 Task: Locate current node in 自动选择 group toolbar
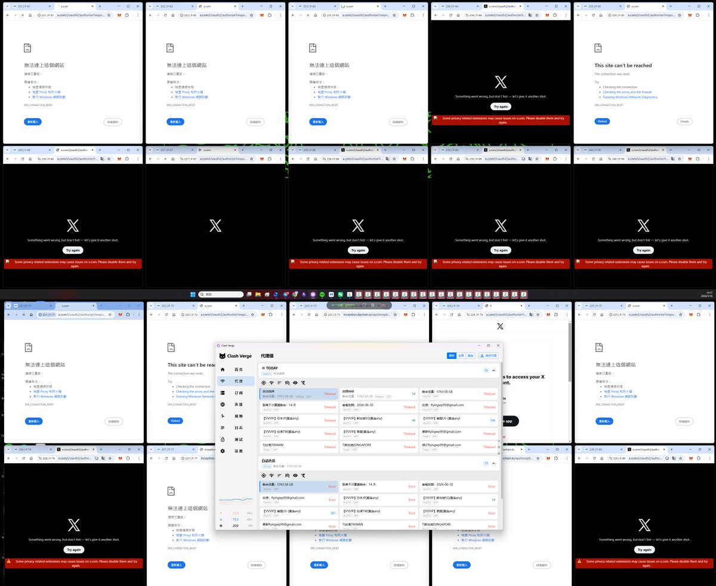[x=264, y=475]
